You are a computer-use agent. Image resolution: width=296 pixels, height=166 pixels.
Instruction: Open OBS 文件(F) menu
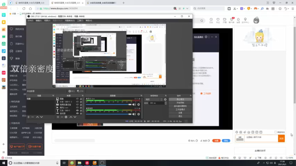pos(30,21)
